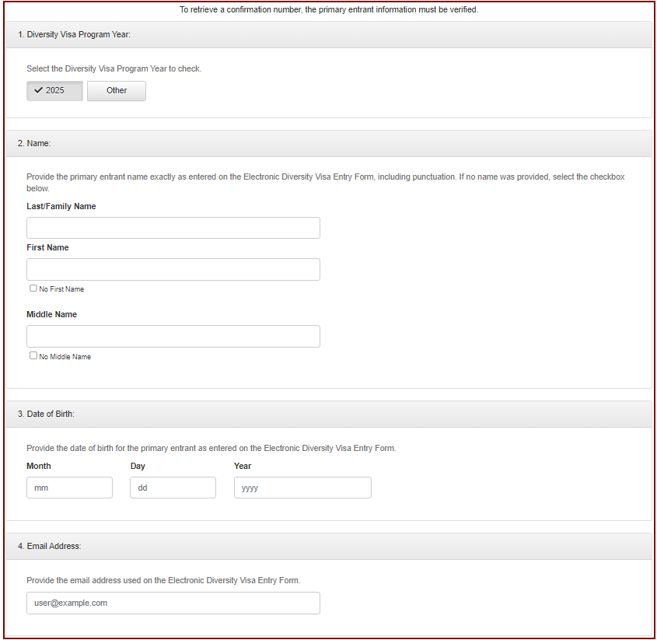Click the Last/Family Name field label
Screen dimensions: 657x640
(x=61, y=206)
